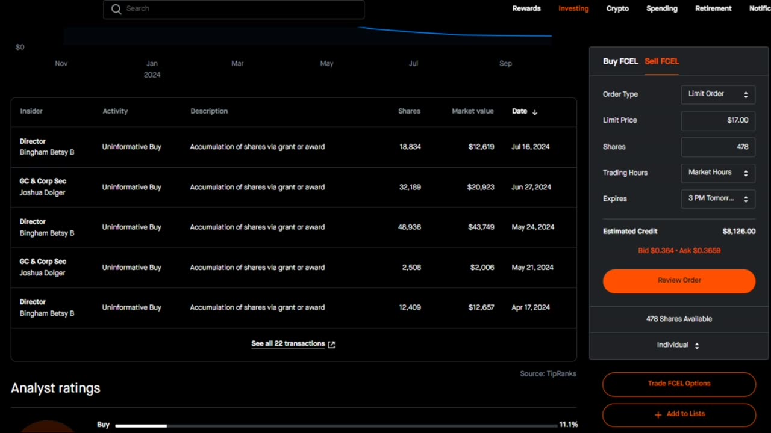Viewport: 771px width, 433px height.
Task: Click the $20,923 market value cell
Action: [481, 187]
